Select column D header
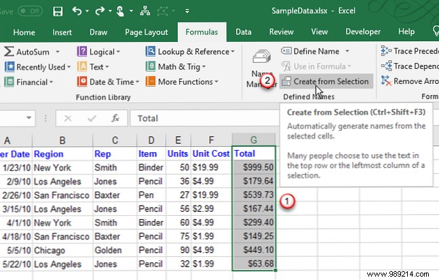Image resolution: width=439 pixels, height=280 pixels. (x=151, y=140)
